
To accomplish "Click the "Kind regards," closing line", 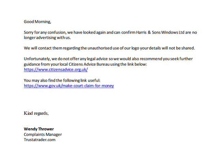I will click(x=36, y=113).
